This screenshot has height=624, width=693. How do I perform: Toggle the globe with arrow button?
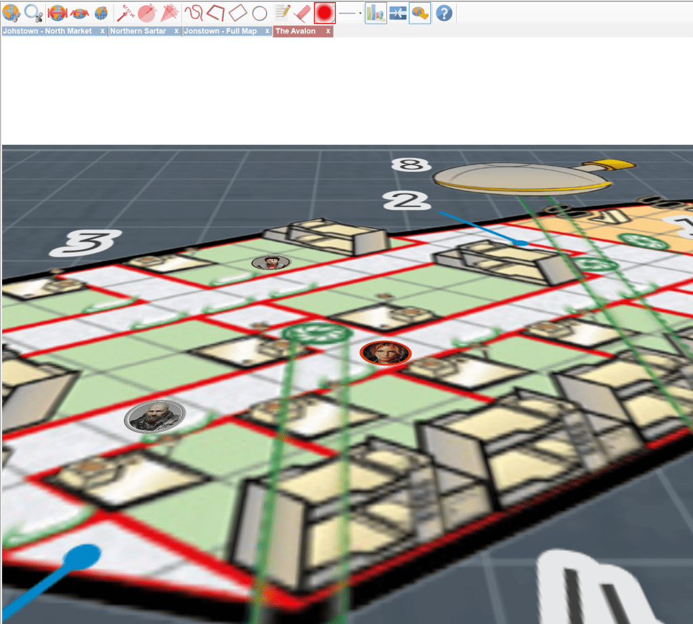[x=420, y=13]
